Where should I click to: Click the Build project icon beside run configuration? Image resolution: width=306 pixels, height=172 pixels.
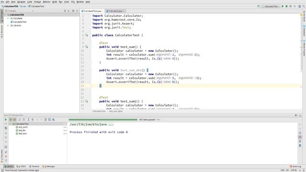coord(258,6)
